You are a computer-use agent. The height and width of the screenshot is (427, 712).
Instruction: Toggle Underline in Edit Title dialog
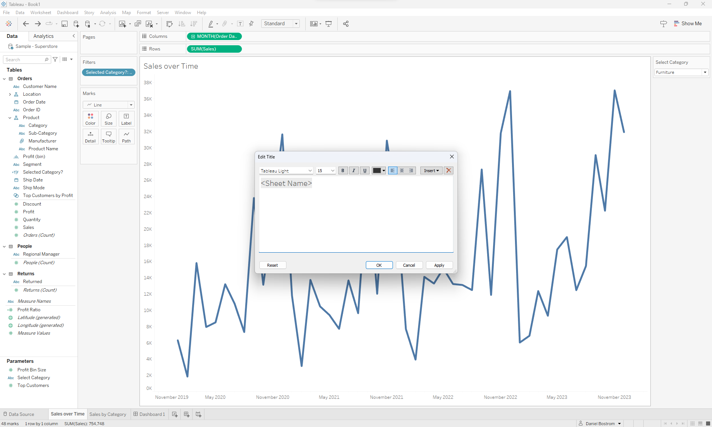[365, 171]
